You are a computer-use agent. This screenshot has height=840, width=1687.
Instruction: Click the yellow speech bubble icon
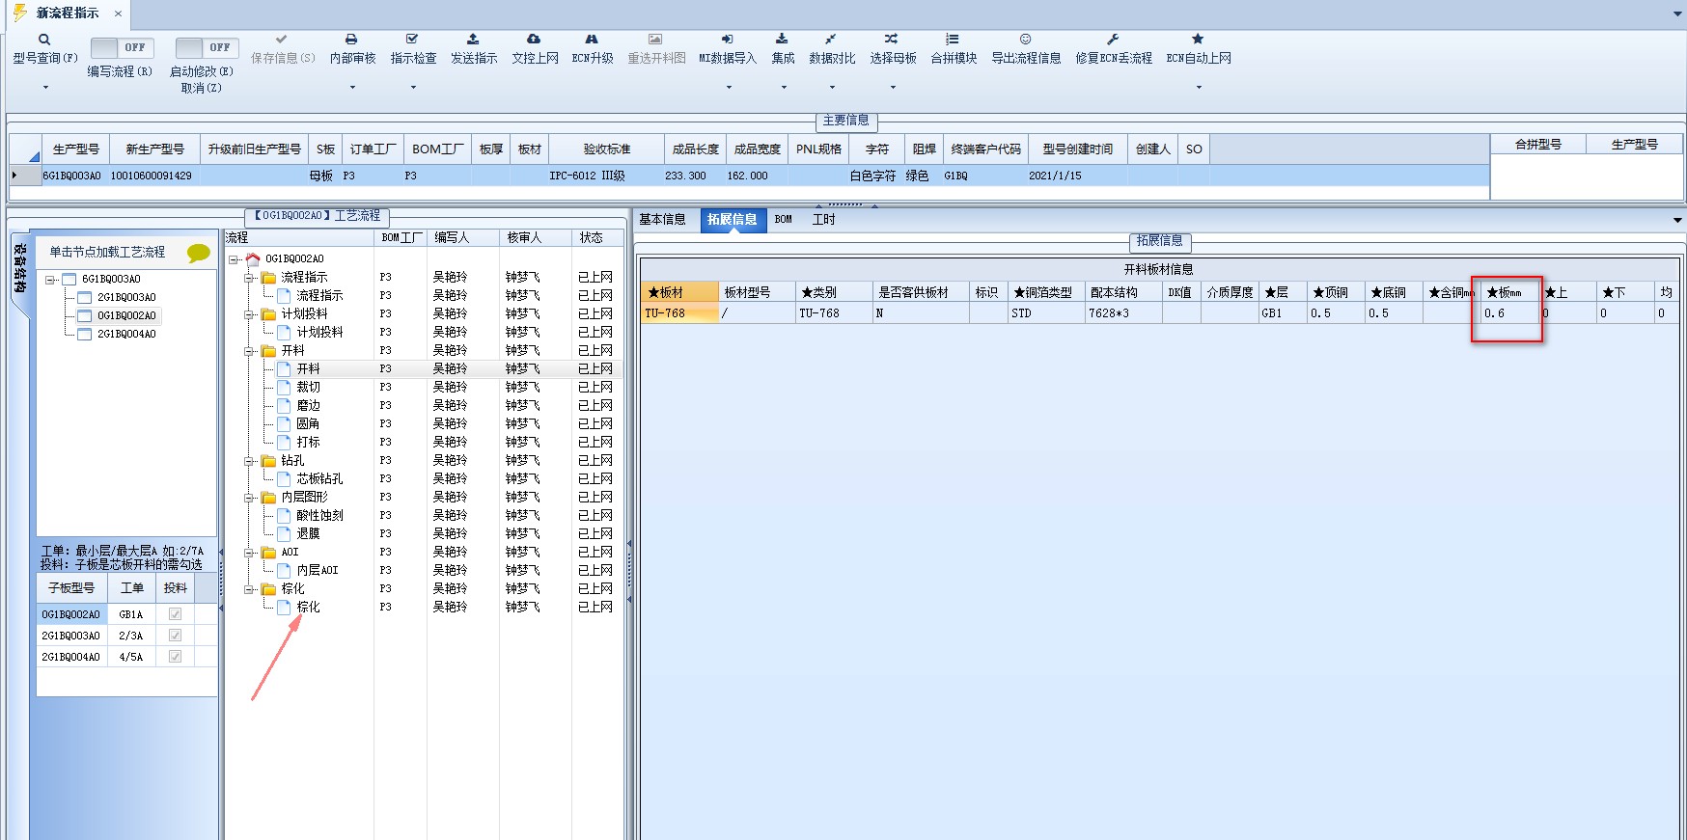click(199, 254)
